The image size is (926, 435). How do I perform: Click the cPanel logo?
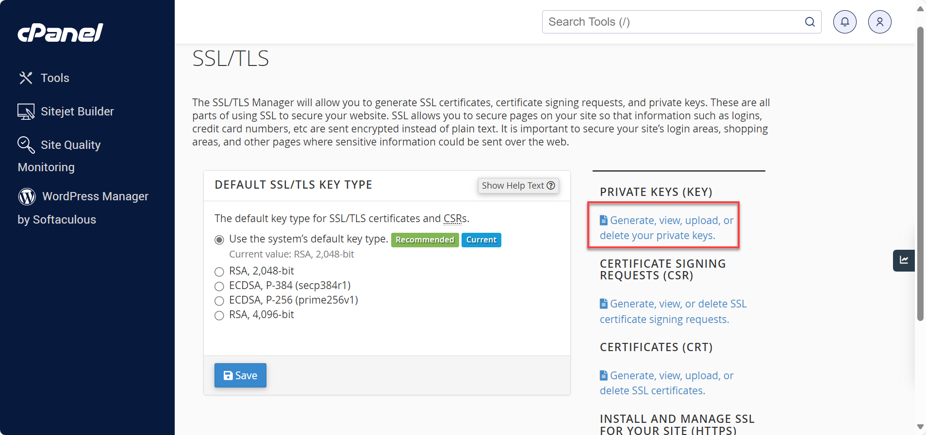(60, 32)
